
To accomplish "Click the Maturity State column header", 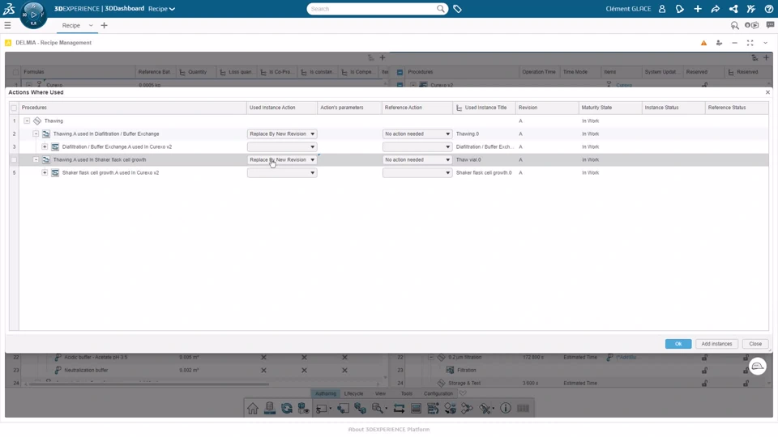I will pyautogui.click(x=609, y=108).
